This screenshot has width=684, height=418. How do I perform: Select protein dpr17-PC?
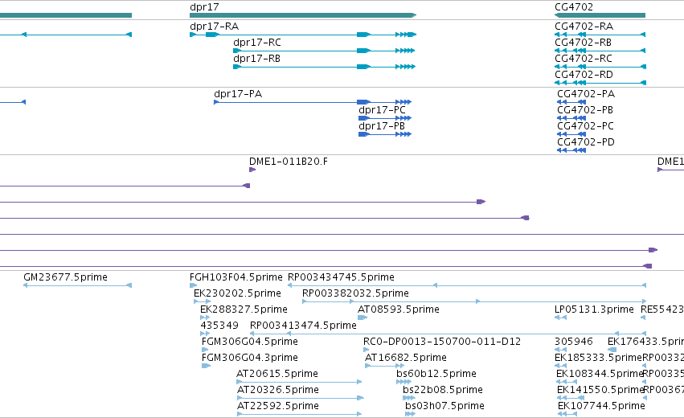382,110
